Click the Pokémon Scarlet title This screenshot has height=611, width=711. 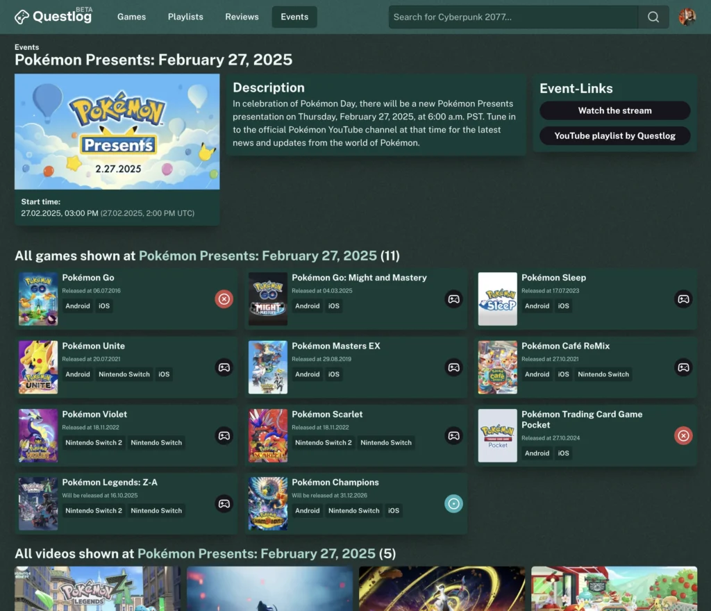click(x=327, y=415)
